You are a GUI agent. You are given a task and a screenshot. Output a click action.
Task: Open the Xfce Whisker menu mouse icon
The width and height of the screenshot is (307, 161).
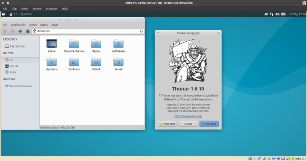click(4, 14)
